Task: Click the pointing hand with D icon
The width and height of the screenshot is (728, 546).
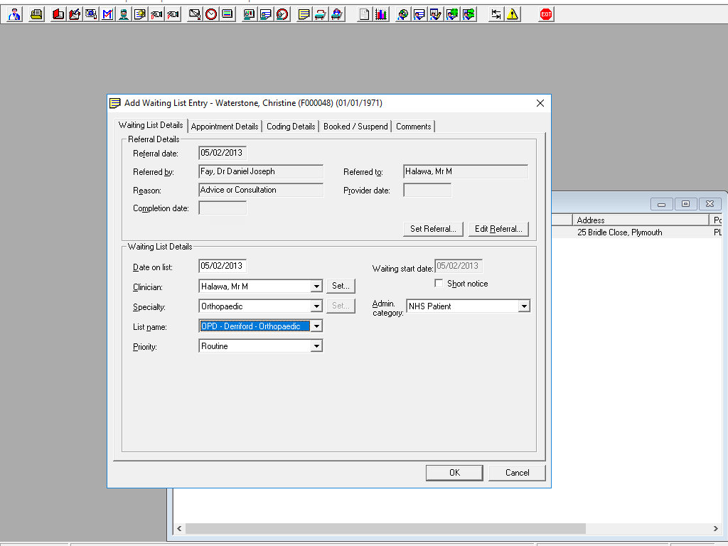Action: click(x=156, y=14)
